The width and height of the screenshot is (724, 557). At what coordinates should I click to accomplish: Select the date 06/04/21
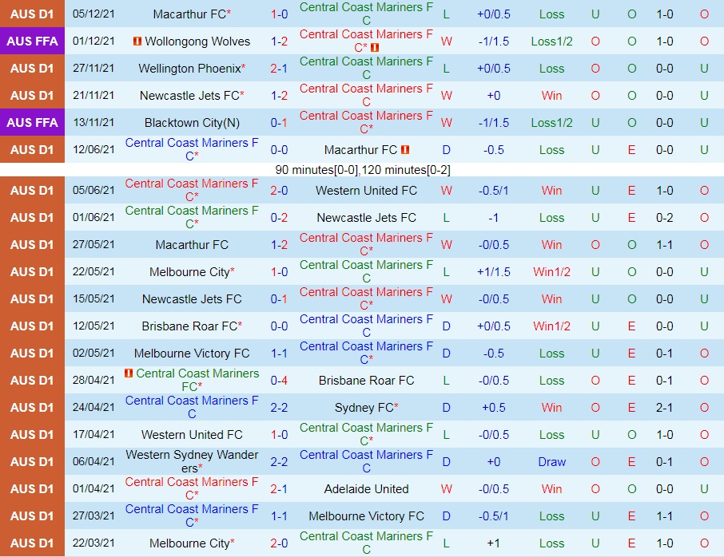(x=93, y=461)
